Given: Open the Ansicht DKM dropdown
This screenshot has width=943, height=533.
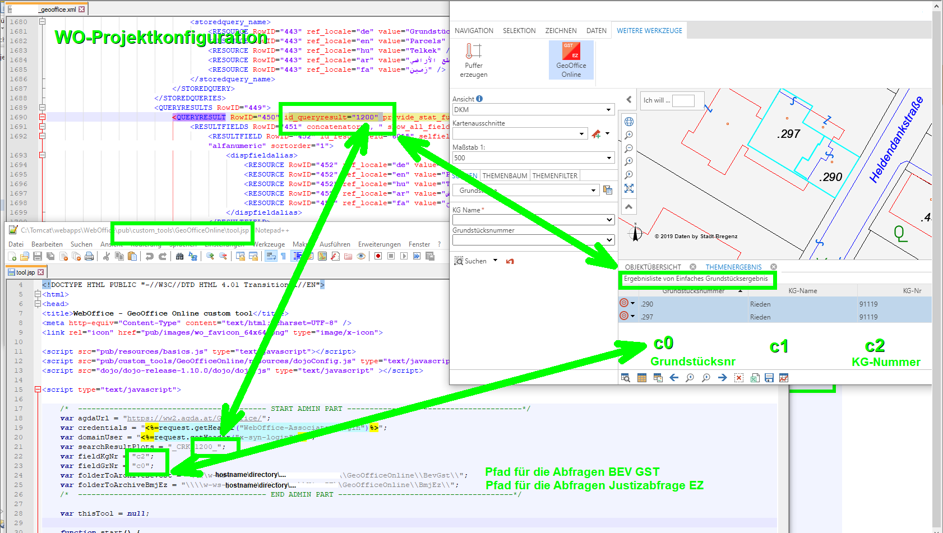Looking at the screenshot, I should [x=609, y=109].
